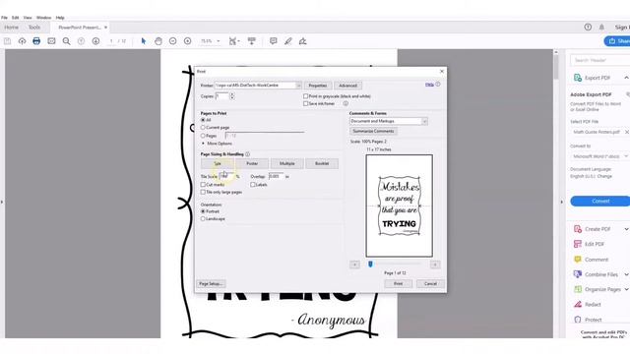Open the Window menu
The width and height of the screenshot is (630, 354).
[43, 18]
